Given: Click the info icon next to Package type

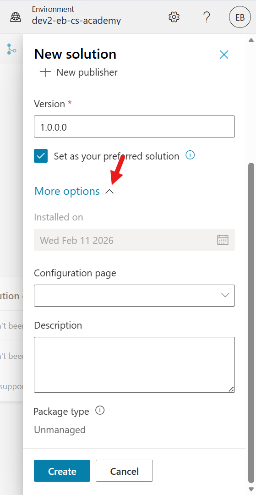Looking at the screenshot, I should (100, 411).
